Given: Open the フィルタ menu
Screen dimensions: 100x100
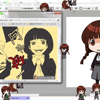Looking at the screenshot, I should pyautogui.click(x=8, y=5).
